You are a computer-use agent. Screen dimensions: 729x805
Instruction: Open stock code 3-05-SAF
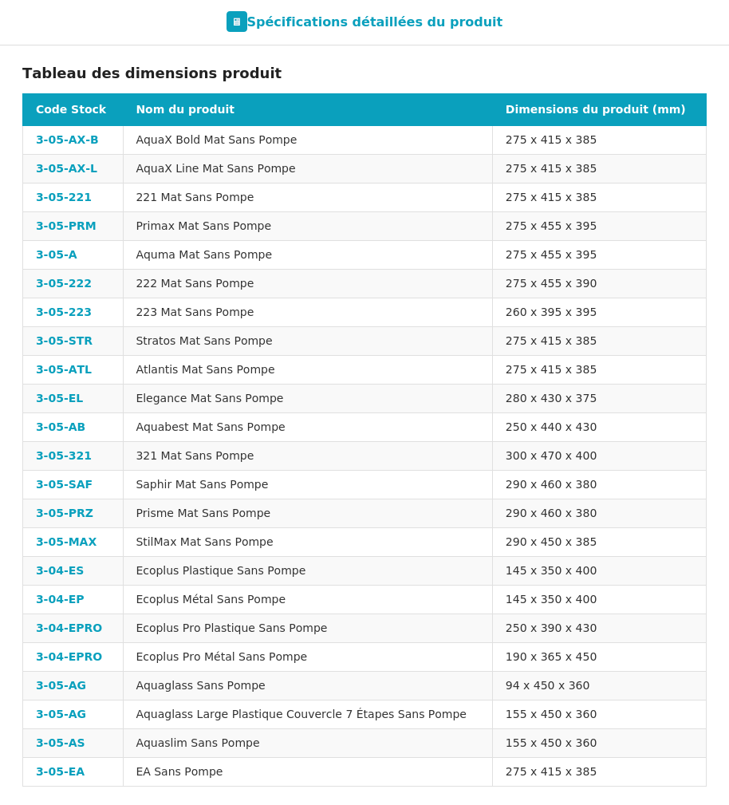tap(64, 484)
